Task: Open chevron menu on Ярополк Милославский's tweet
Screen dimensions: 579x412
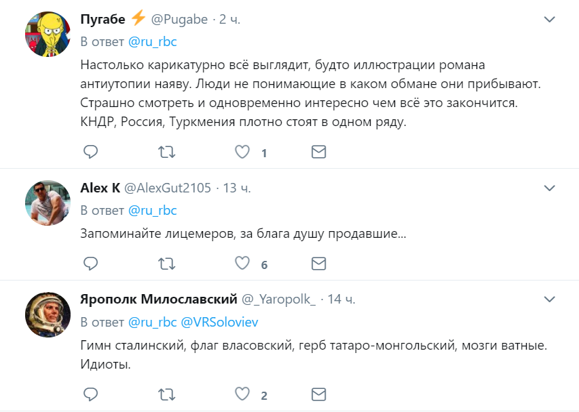Action: pos(550,300)
